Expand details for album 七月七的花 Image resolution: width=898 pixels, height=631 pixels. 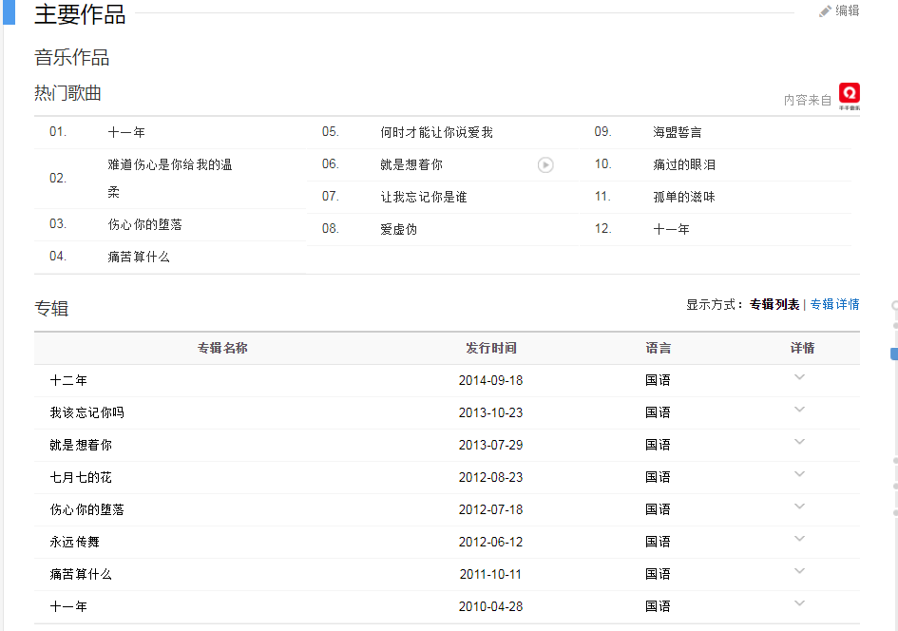point(799,474)
